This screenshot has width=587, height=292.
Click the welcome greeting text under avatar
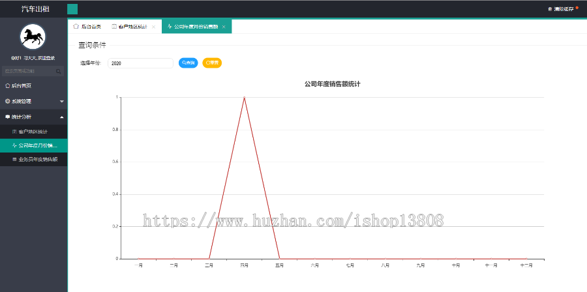[x=33, y=58]
